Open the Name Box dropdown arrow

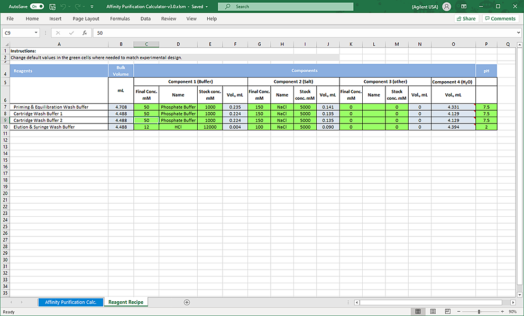tap(36, 33)
